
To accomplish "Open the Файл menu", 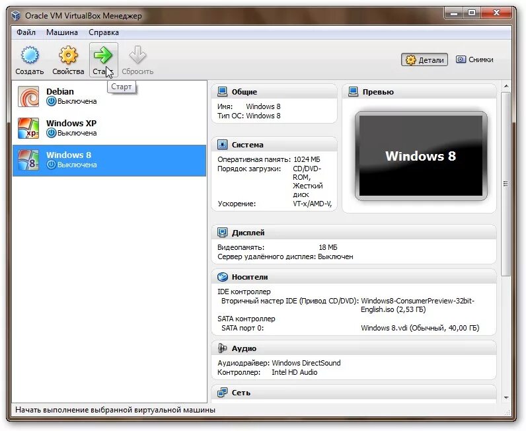I will point(26,32).
